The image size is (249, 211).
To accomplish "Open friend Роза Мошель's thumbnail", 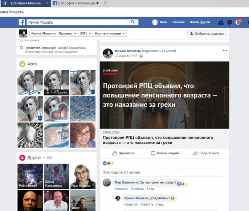I will tap(83, 176).
